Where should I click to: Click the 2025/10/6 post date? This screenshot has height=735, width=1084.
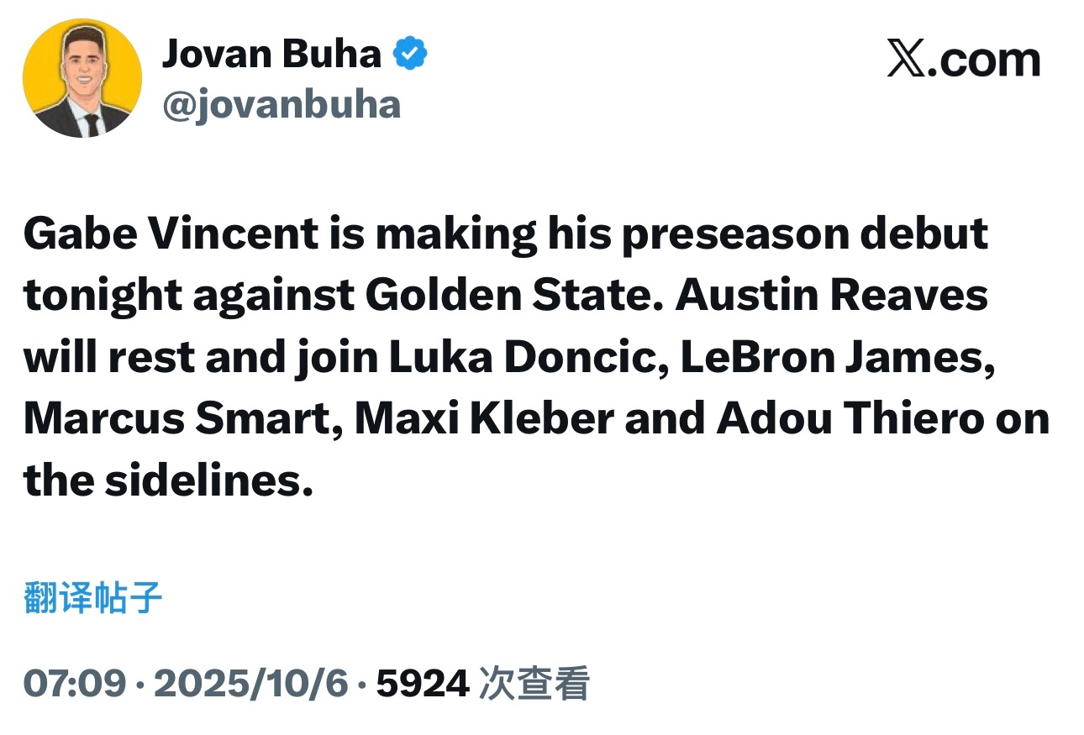coord(250,684)
